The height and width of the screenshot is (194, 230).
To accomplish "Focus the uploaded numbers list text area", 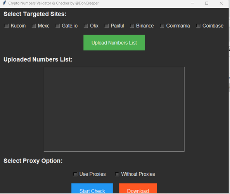I will 114,109.
